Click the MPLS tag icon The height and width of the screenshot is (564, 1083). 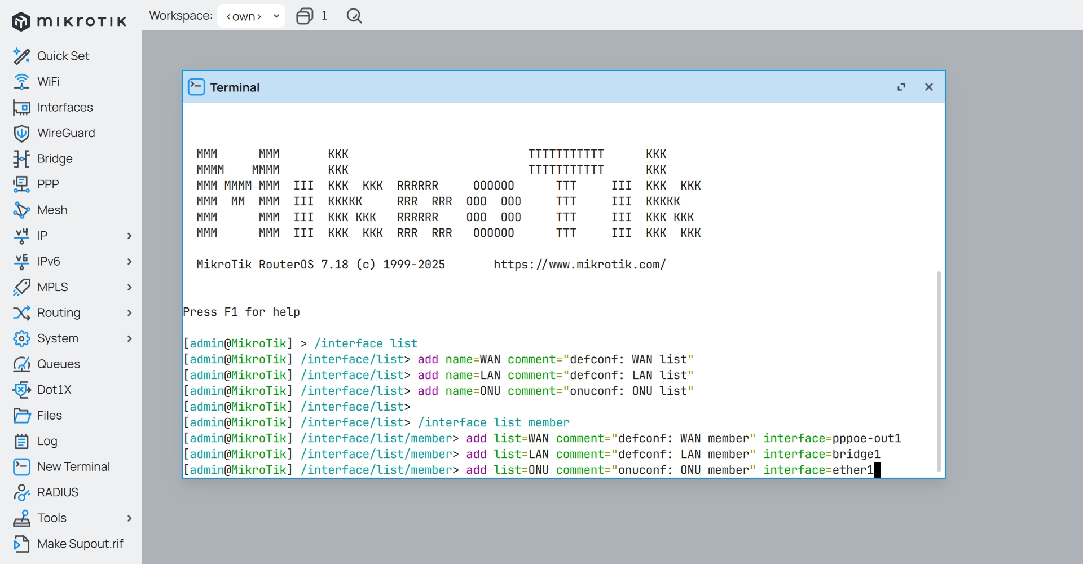pyautogui.click(x=21, y=287)
